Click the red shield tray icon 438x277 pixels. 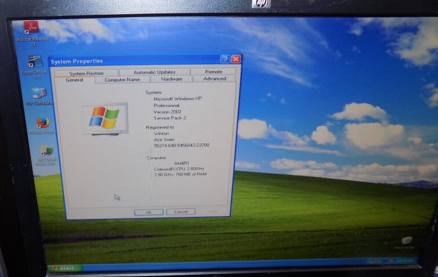[392, 261]
